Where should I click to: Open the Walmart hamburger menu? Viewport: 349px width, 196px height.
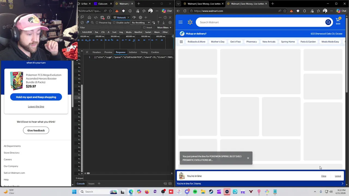180,22
